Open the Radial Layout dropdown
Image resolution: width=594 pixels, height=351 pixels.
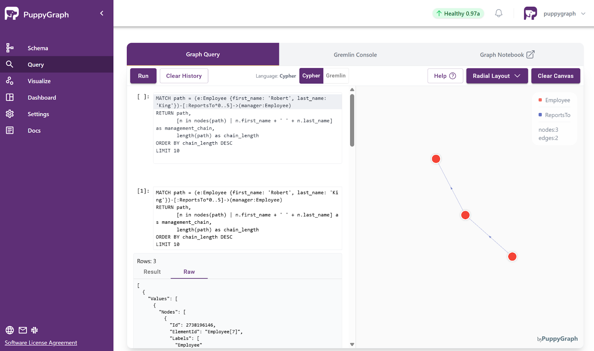pos(497,76)
